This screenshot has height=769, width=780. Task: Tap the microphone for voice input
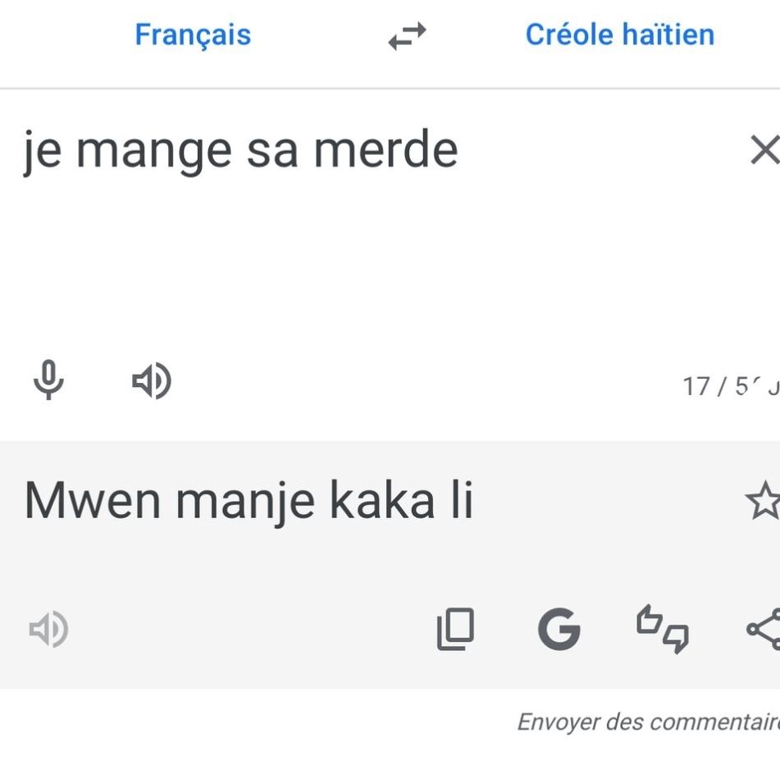coord(48,380)
